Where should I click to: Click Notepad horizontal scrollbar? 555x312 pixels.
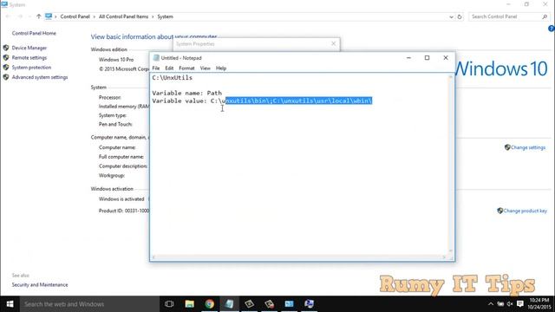[299, 257]
